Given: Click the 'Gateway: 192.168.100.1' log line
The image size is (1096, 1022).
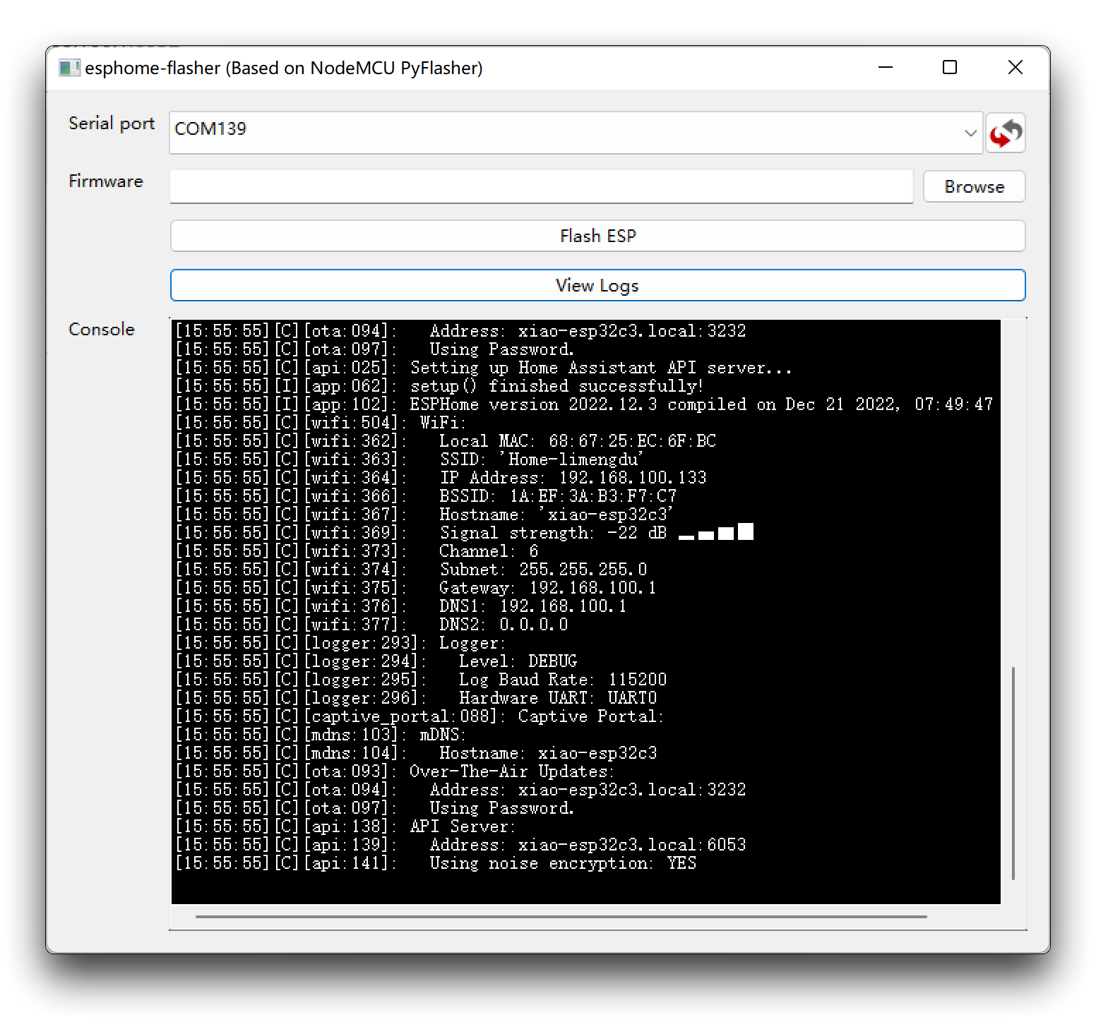Looking at the screenshot, I should pos(416,588).
